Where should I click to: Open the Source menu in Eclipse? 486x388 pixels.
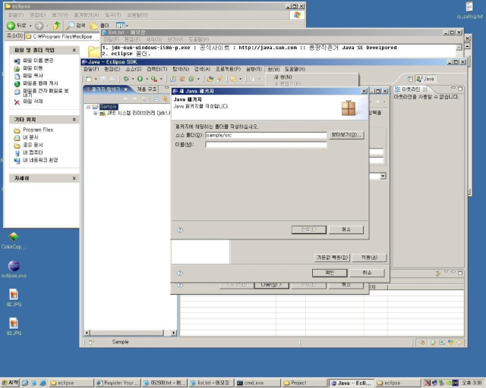pos(134,69)
